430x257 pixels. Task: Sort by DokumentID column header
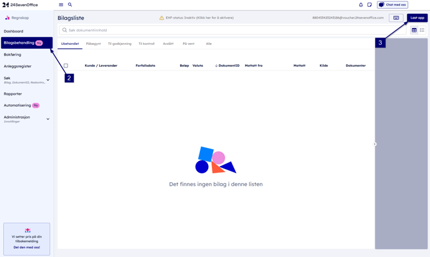pyautogui.click(x=227, y=65)
